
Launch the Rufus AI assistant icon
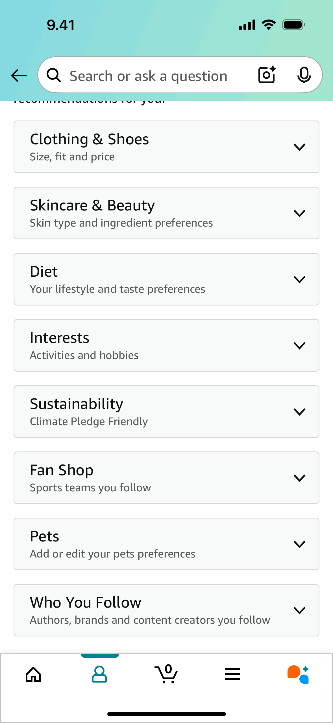tap(298, 674)
